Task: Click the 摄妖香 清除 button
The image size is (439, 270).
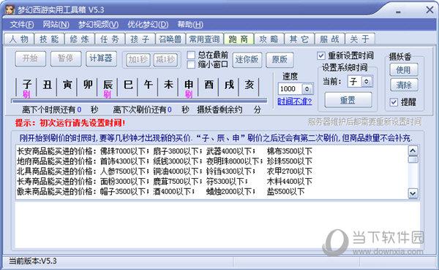Action: (x=403, y=85)
